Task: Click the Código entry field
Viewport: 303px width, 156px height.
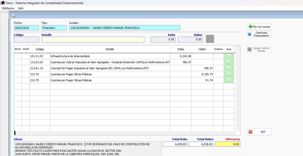Action: (x=26, y=40)
